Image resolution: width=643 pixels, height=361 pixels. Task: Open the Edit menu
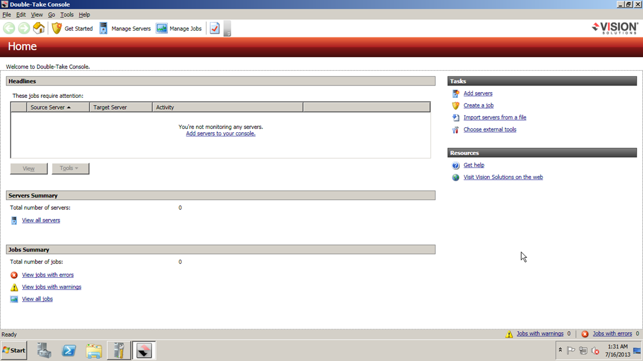coord(21,15)
